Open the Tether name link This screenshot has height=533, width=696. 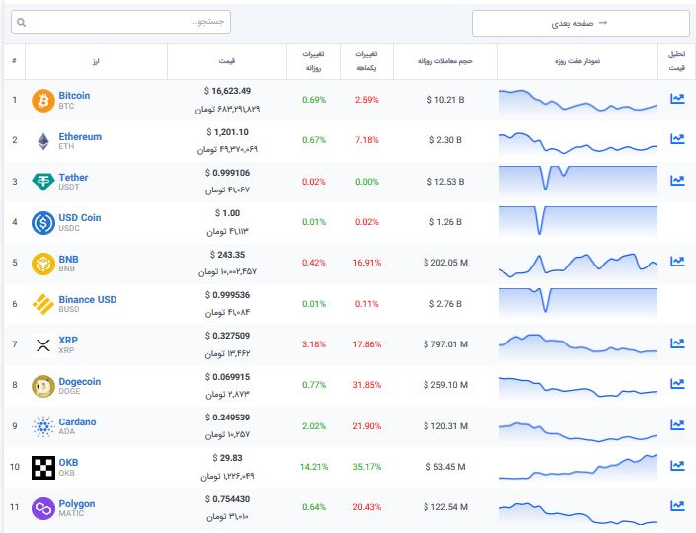pyautogui.click(x=73, y=177)
